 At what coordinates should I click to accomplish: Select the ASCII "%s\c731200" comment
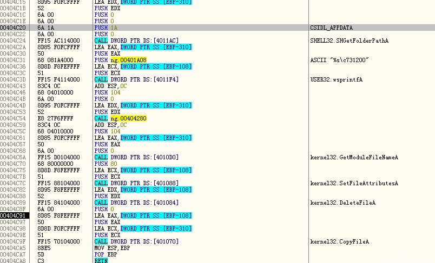click(339, 60)
